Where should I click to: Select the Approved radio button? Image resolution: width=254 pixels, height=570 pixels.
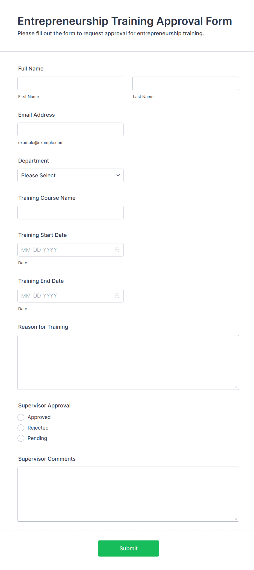(21, 417)
